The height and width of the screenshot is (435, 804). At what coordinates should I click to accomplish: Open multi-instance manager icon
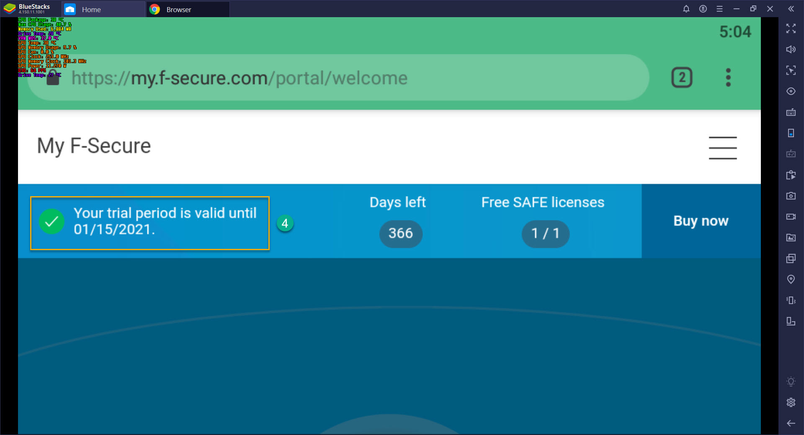[x=791, y=258]
